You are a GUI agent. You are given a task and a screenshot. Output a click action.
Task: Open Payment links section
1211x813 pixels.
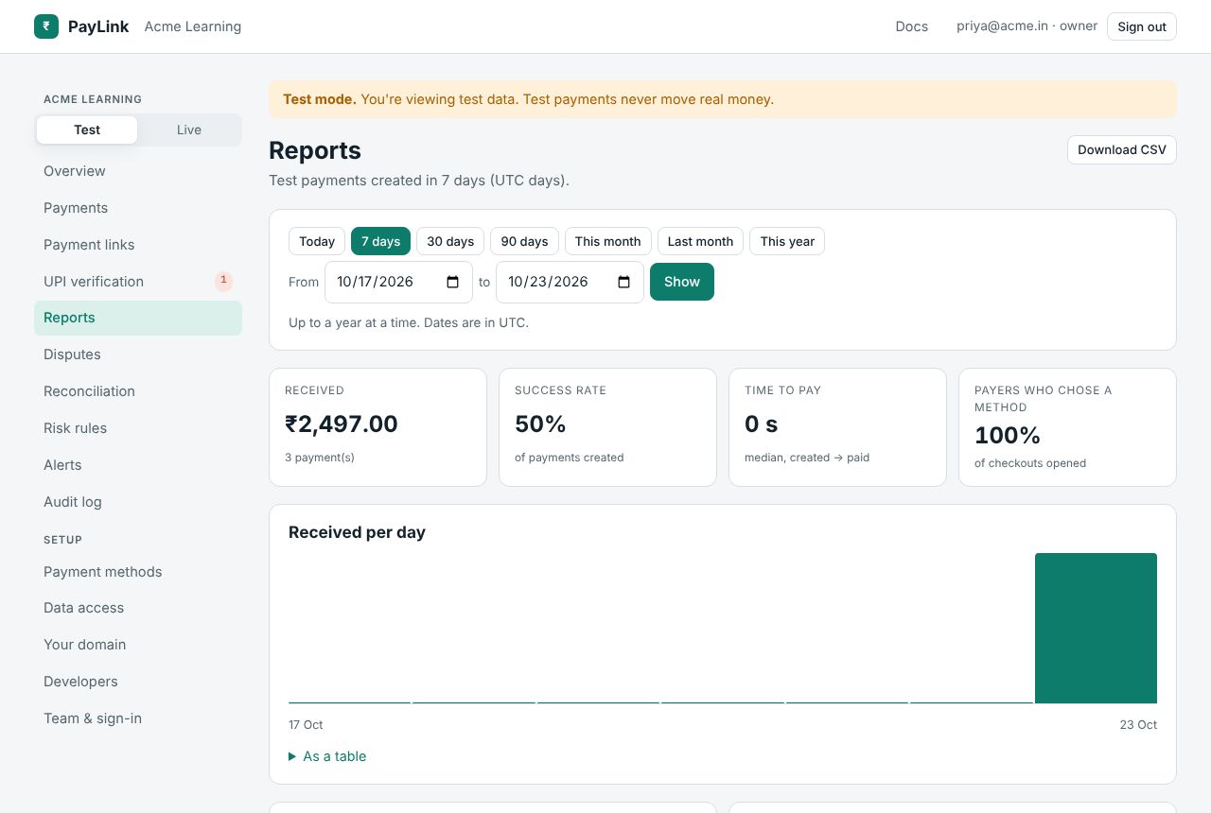pos(138,245)
